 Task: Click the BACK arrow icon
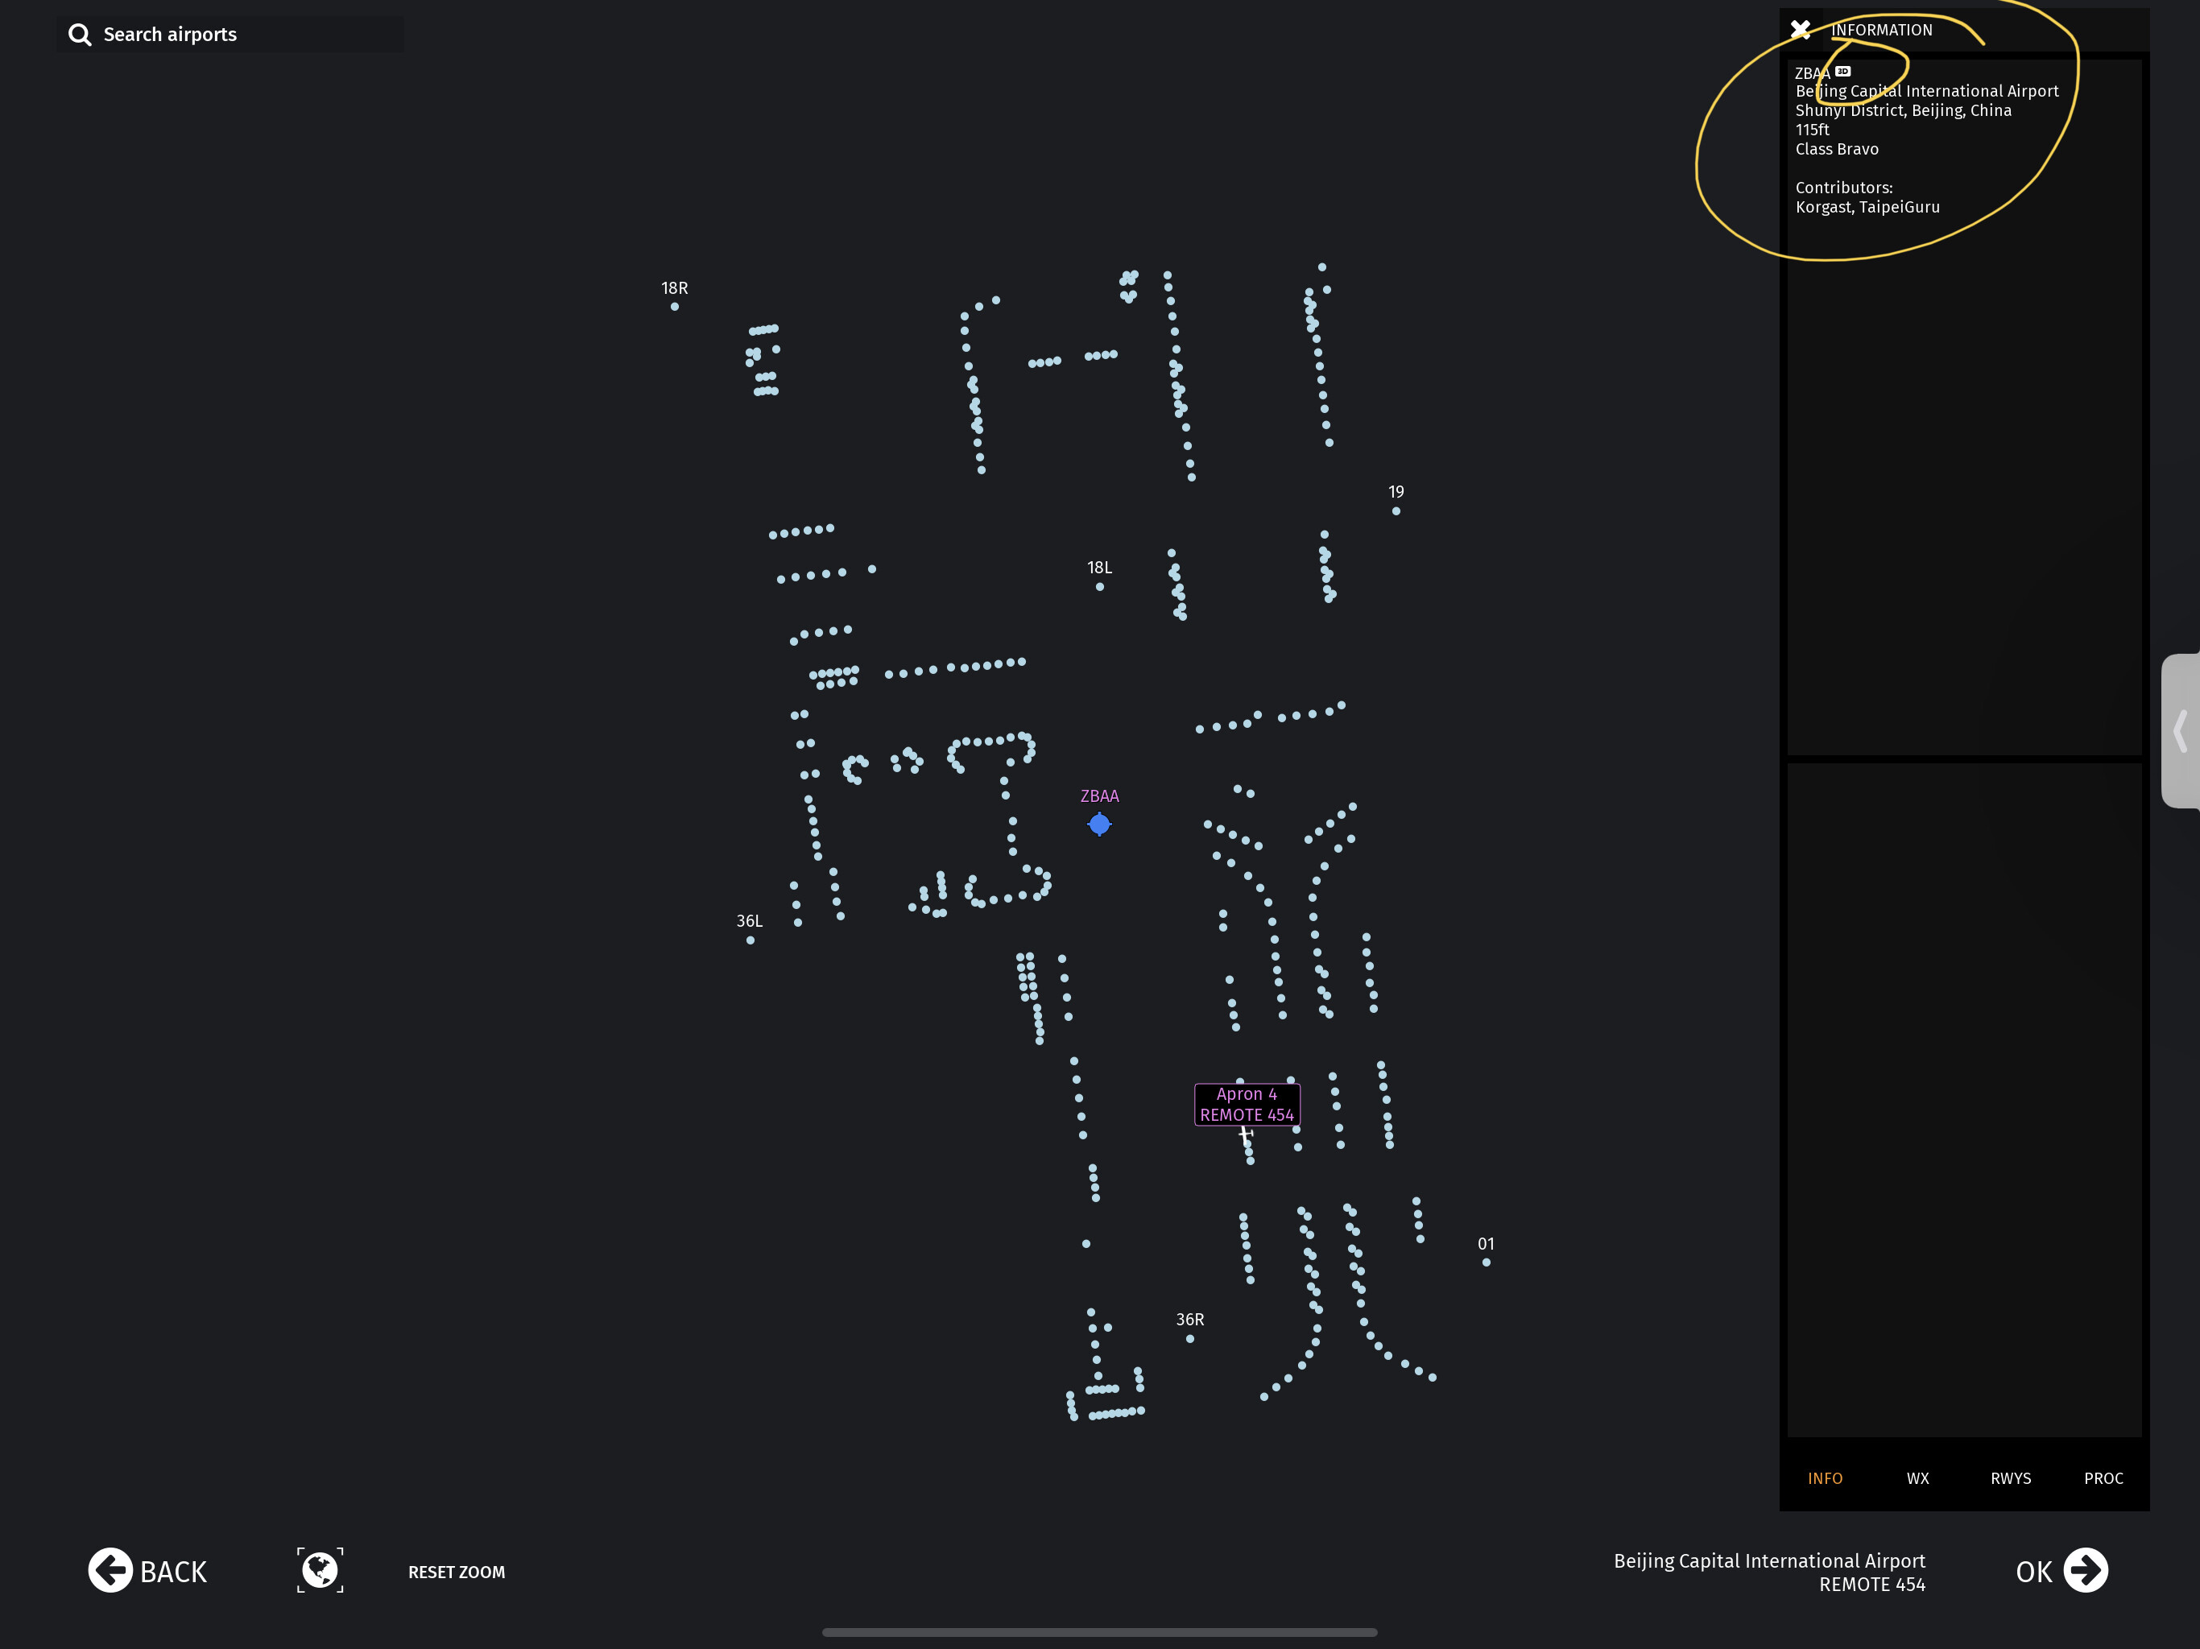click(x=110, y=1570)
